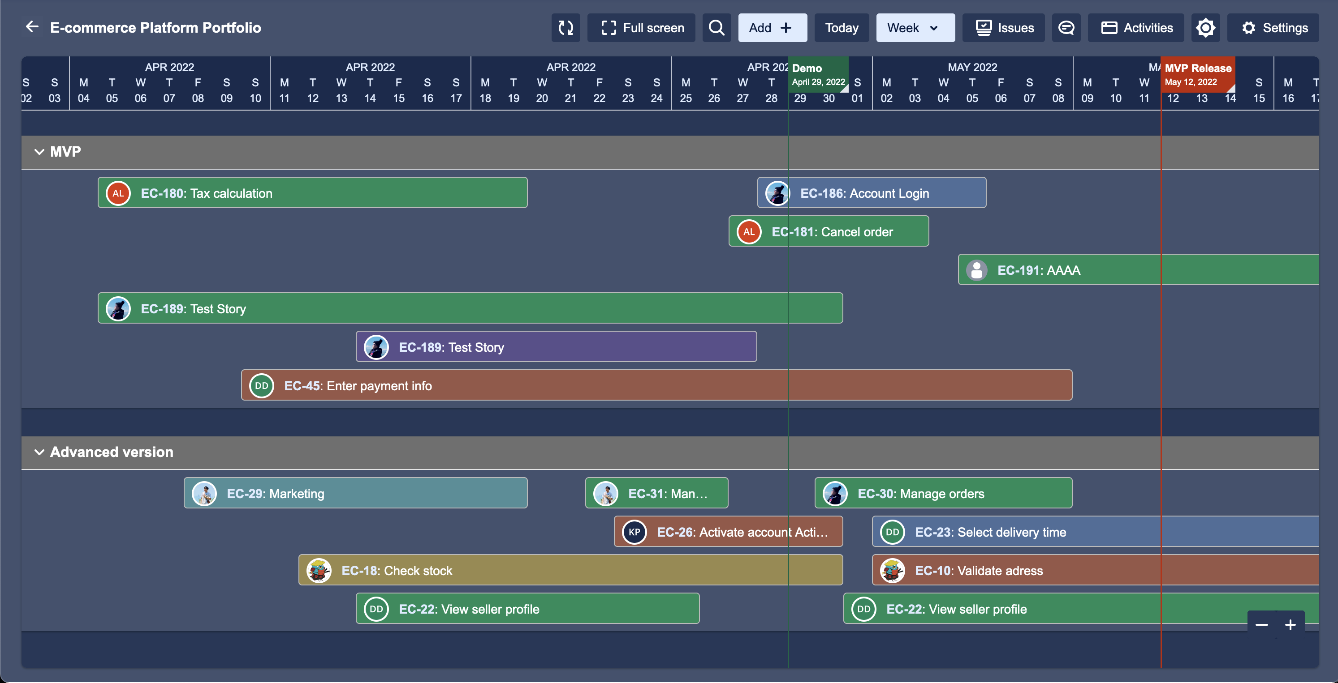1338x683 pixels.
Task: Open the Activities panel
Action: pos(1136,28)
